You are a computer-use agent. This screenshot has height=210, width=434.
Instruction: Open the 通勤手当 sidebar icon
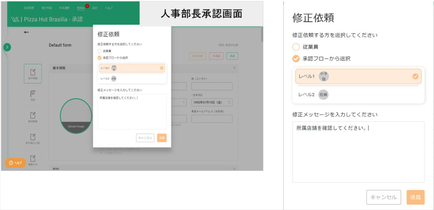coord(33,159)
